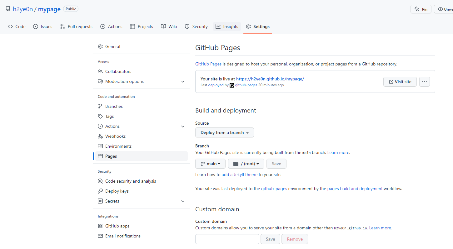453x249 pixels.
Task: Click the Environments server icon
Action: [100, 146]
